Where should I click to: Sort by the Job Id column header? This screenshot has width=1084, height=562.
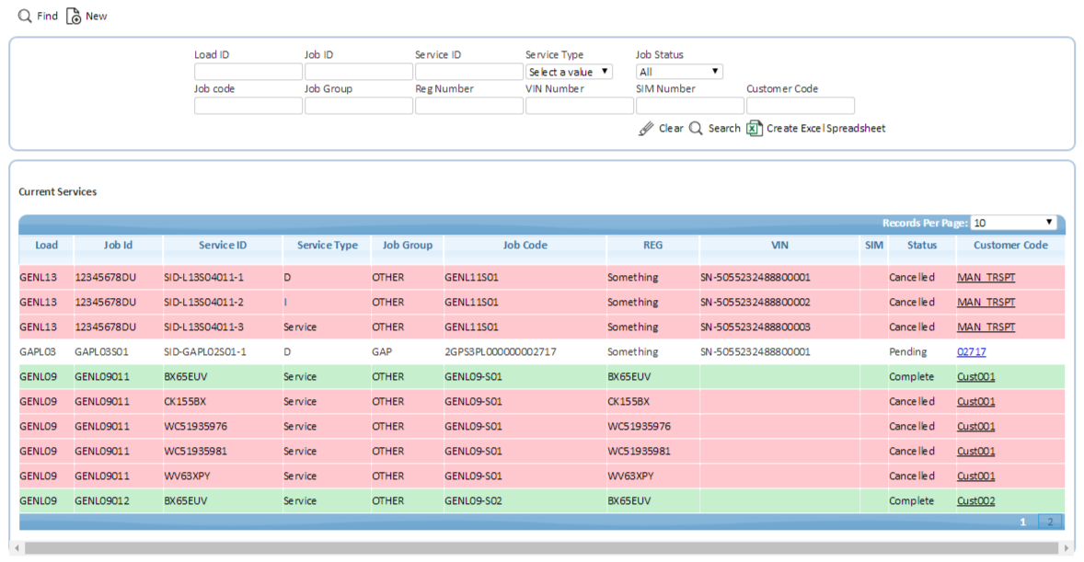click(118, 246)
